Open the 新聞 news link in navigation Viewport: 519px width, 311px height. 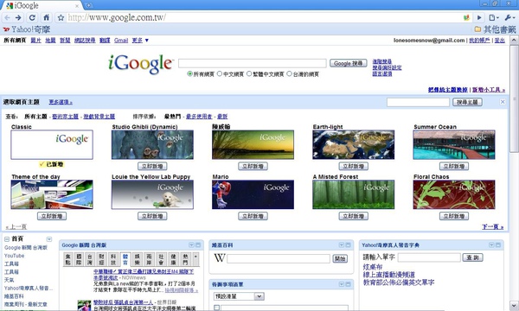(65, 41)
